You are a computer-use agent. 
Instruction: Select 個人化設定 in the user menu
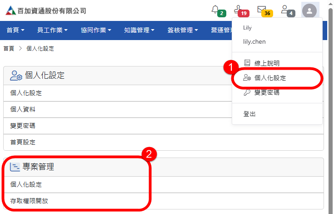pyautogui.click(x=277, y=78)
